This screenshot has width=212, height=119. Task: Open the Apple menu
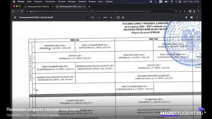14,2
